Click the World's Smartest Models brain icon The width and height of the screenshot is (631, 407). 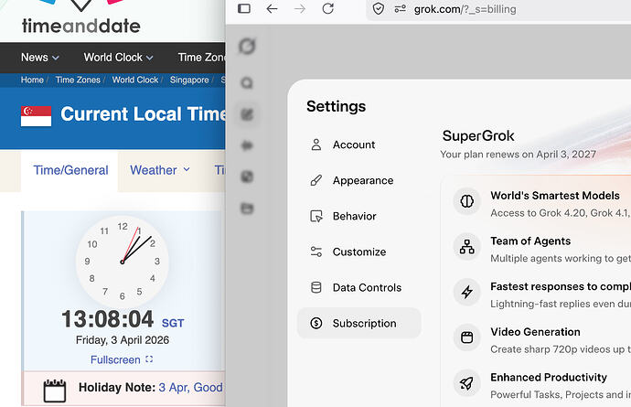pyautogui.click(x=466, y=201)
